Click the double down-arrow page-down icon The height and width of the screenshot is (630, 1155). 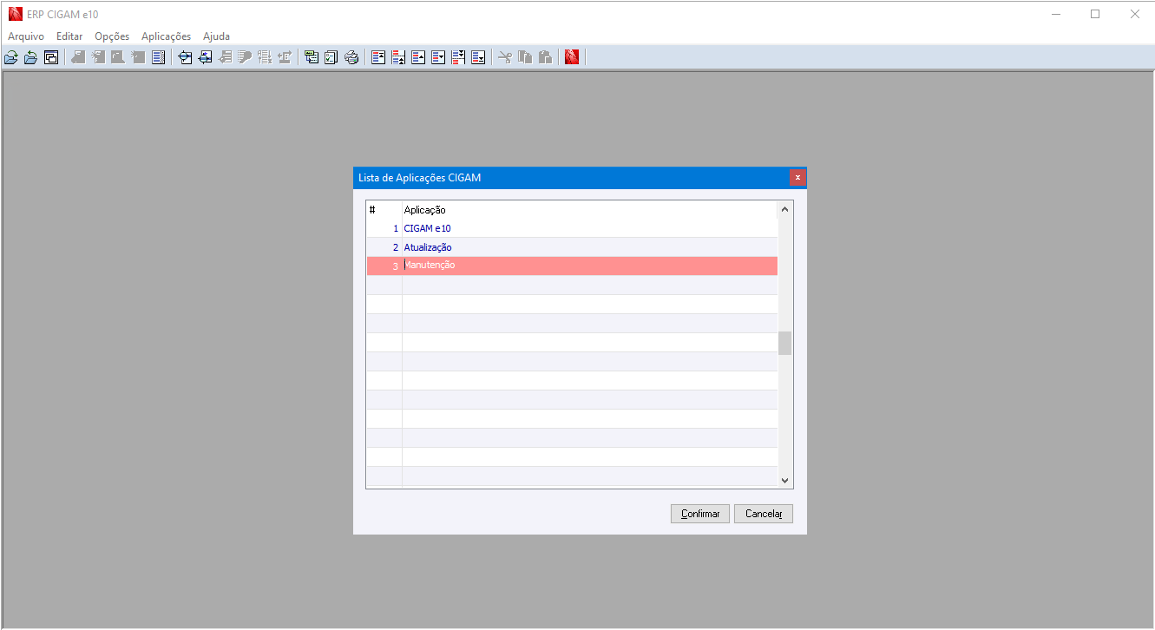tap(459, 57)
